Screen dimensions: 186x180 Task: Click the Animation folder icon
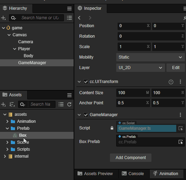pos(13,121)
